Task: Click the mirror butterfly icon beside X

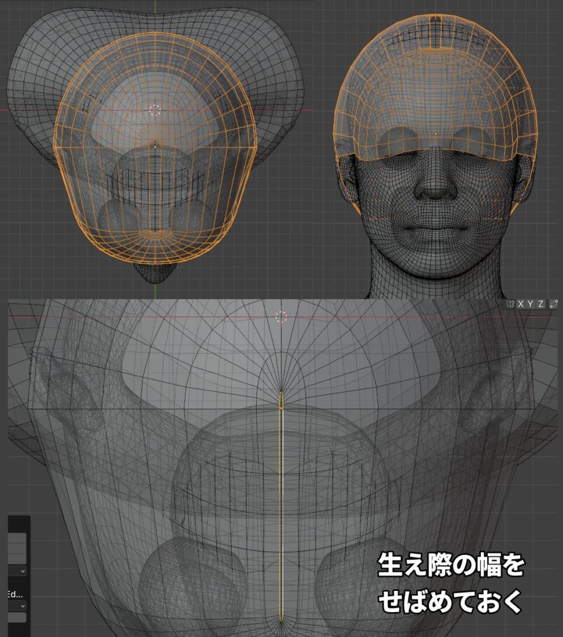Action: pyautogui.click(x=510, y=304)
